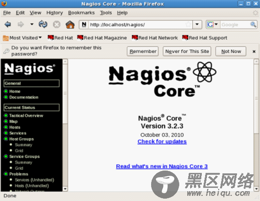This screenshot has width=260, height=201.
Task: Click the Check for updates link
Action: [162, 141]
